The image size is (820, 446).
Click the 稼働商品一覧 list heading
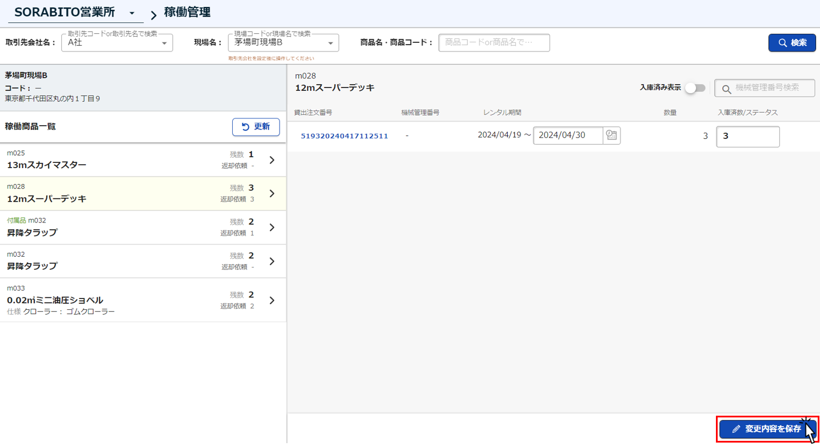tap(30, 126)
